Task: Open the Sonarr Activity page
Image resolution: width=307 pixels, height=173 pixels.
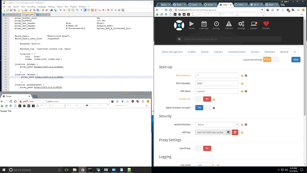Action: pyautogui.click(x=216, y=25)
